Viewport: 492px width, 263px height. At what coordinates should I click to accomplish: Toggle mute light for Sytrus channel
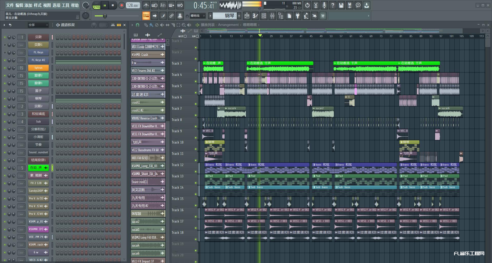pos(5,68)
